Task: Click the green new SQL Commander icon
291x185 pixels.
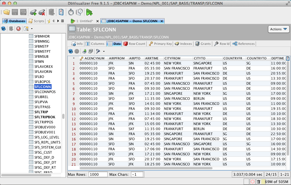Action: point(89,12)
